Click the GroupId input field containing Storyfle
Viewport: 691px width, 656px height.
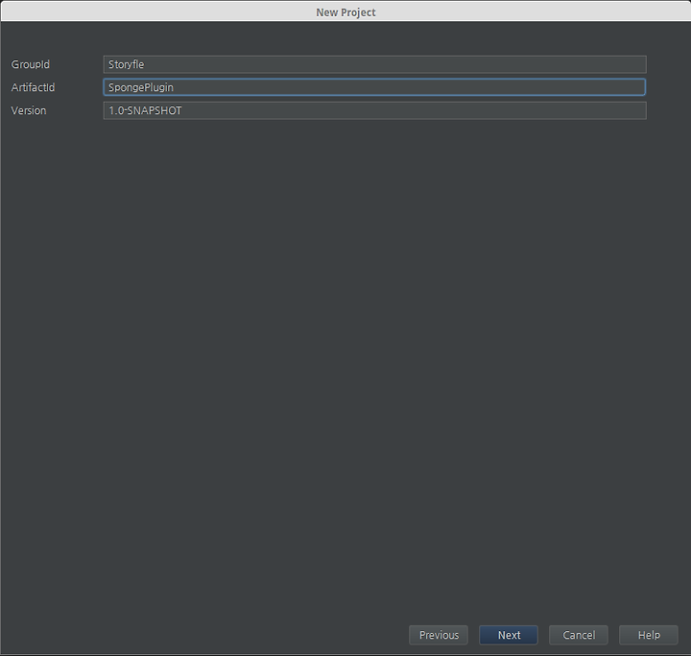click(x=374, y=64)
